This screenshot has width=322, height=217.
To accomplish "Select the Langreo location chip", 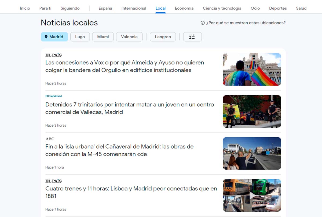I will [163, 37].
